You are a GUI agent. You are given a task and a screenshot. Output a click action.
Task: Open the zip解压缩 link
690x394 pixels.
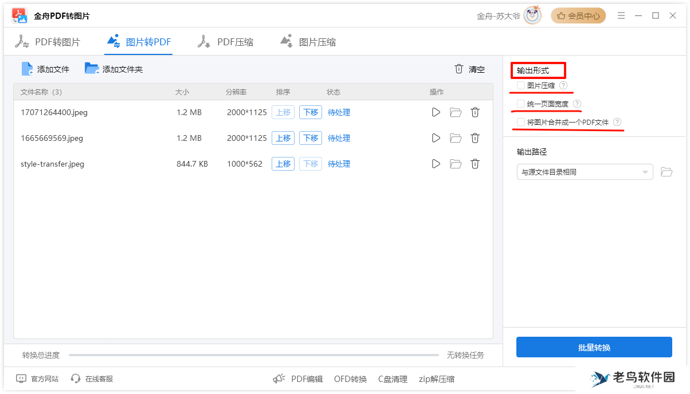coord(437,379)
